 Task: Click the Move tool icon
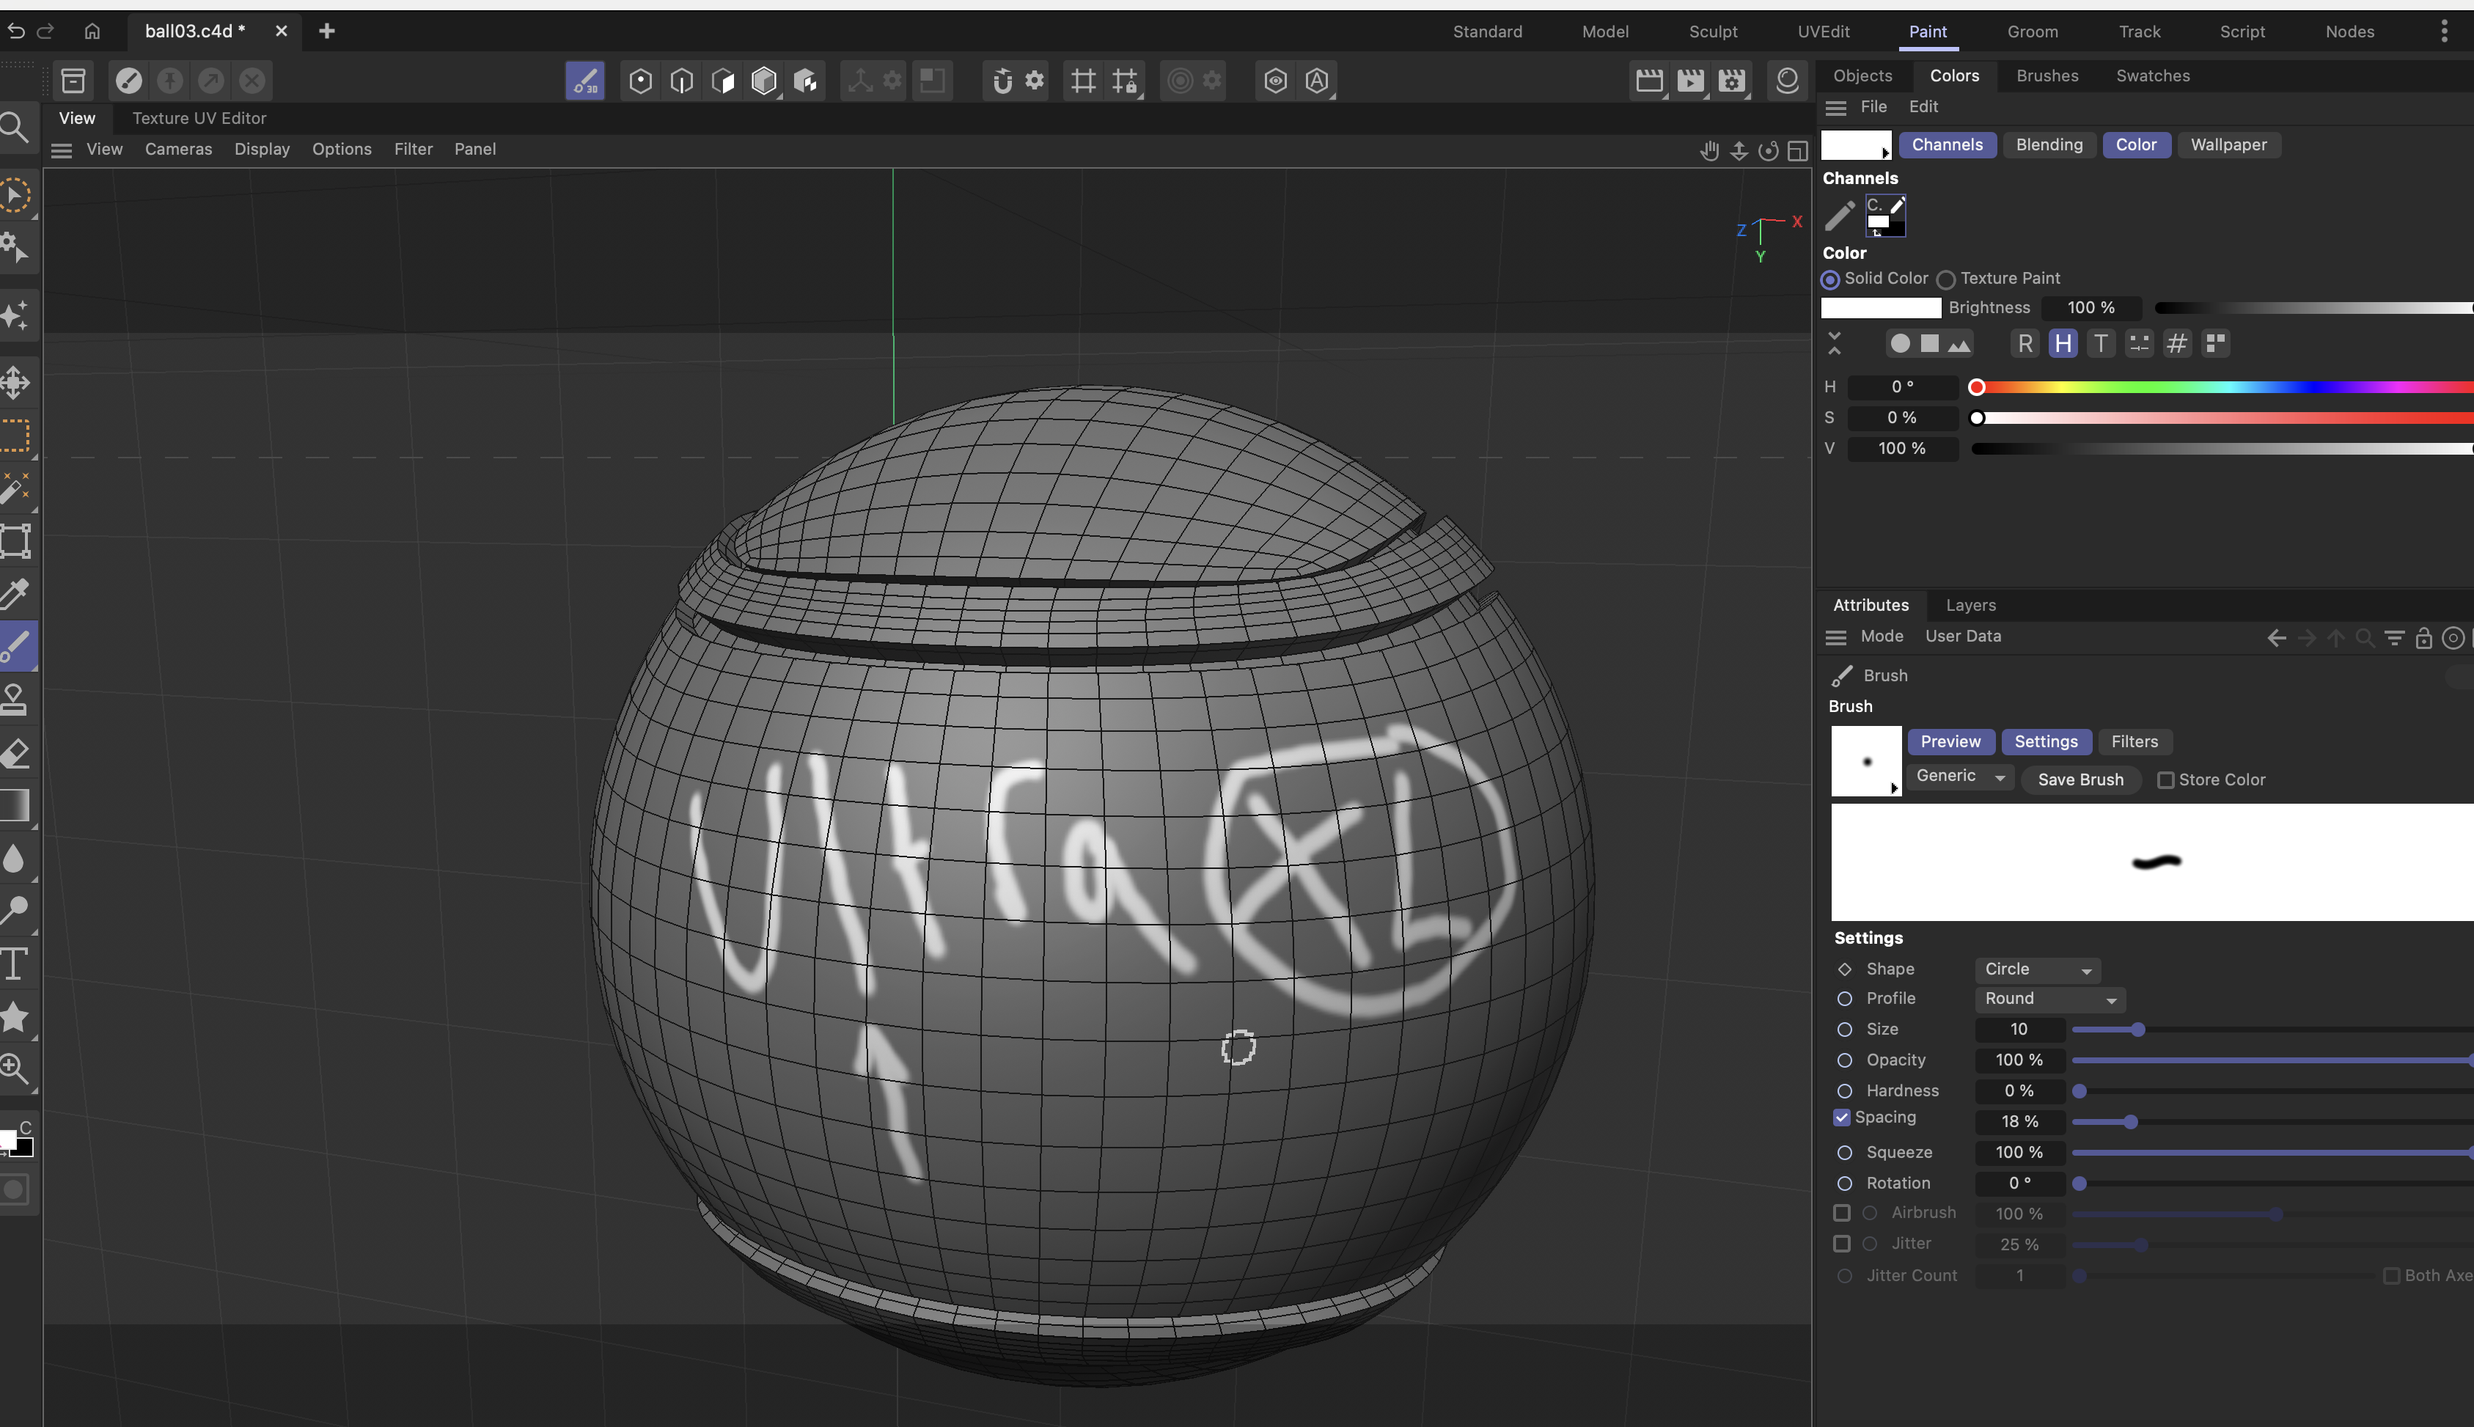[x=15, y=382]
